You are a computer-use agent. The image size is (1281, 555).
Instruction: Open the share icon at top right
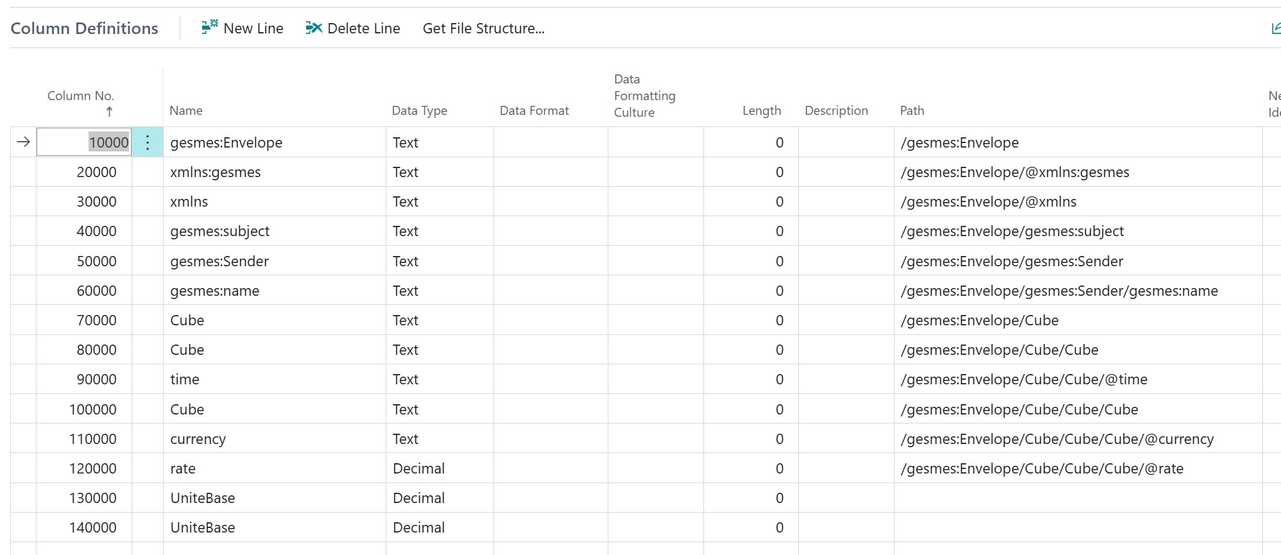click(1275, 28)
